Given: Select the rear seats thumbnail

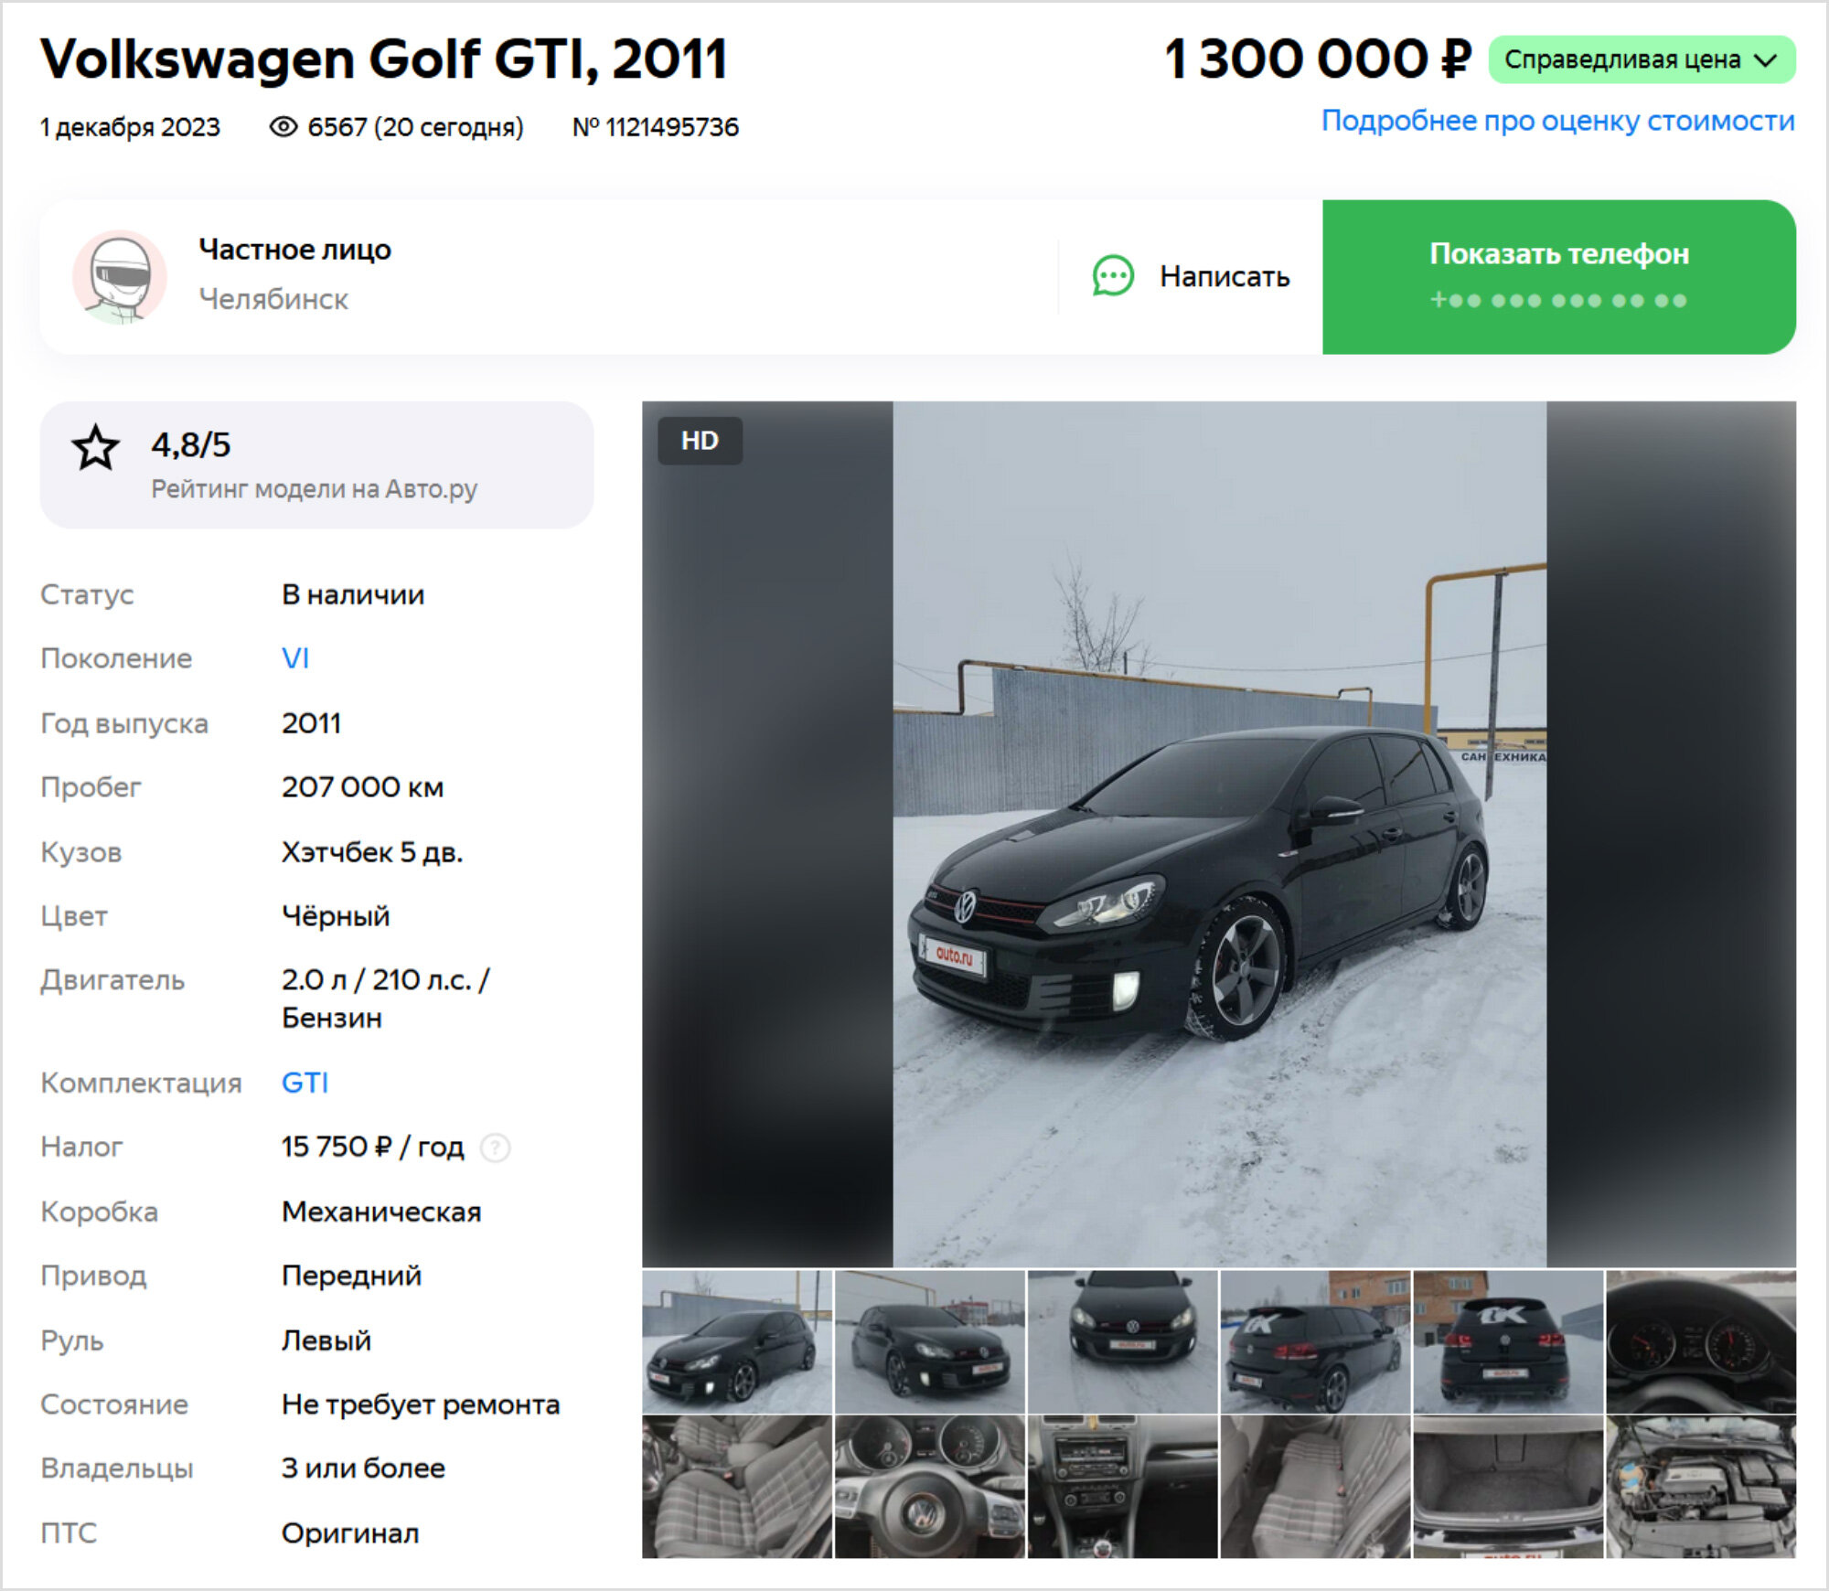Looking at the screenshot, I should point(1316,1487).
